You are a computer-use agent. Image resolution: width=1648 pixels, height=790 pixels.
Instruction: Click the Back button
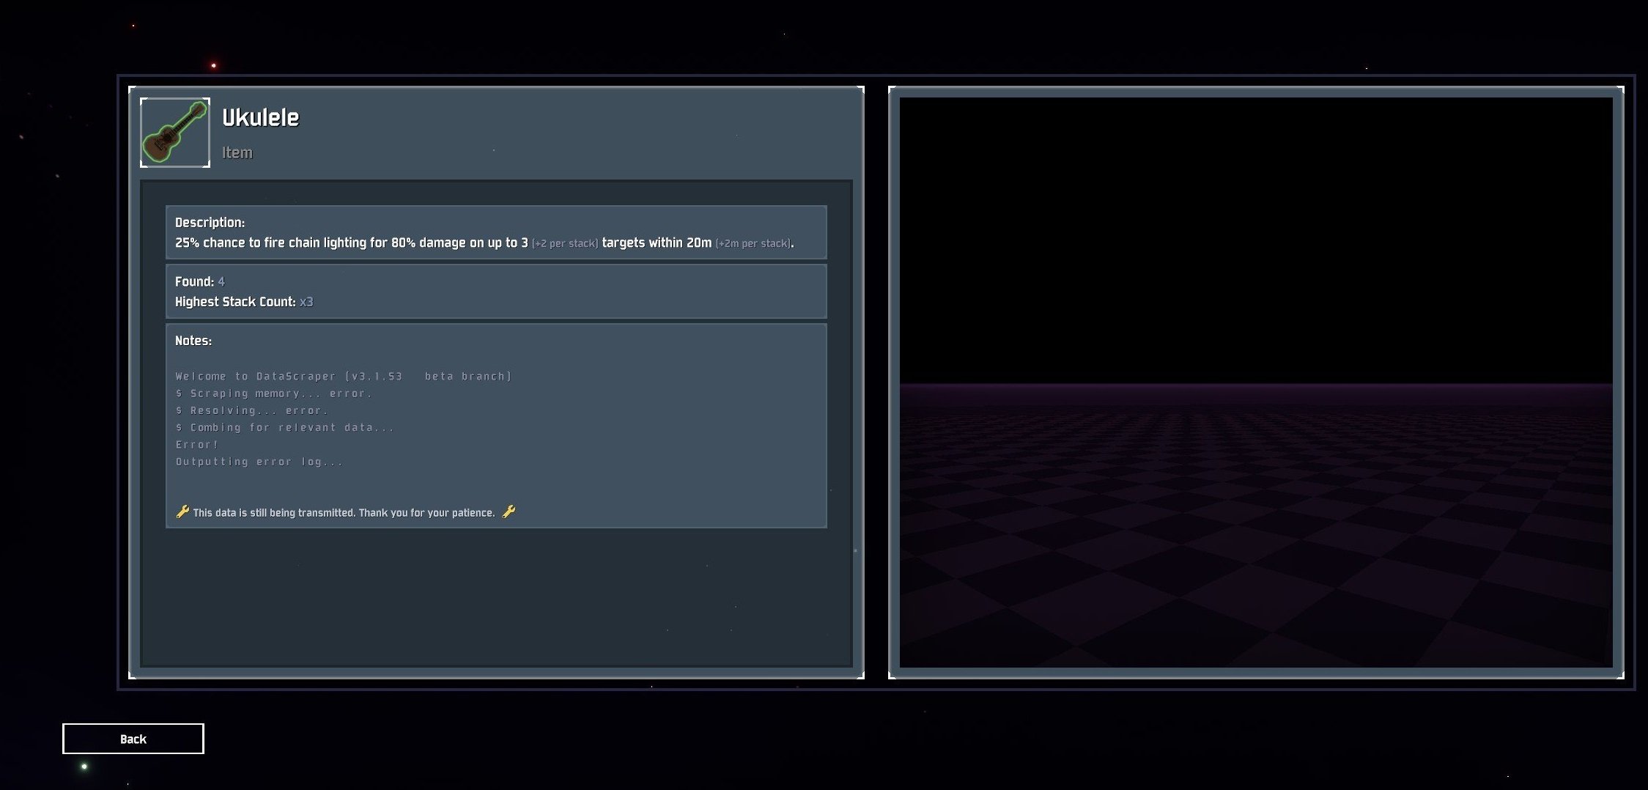click(x=133, y=739)
